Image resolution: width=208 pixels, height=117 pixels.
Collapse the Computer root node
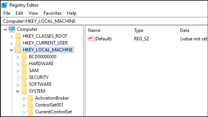click(5, 29)
